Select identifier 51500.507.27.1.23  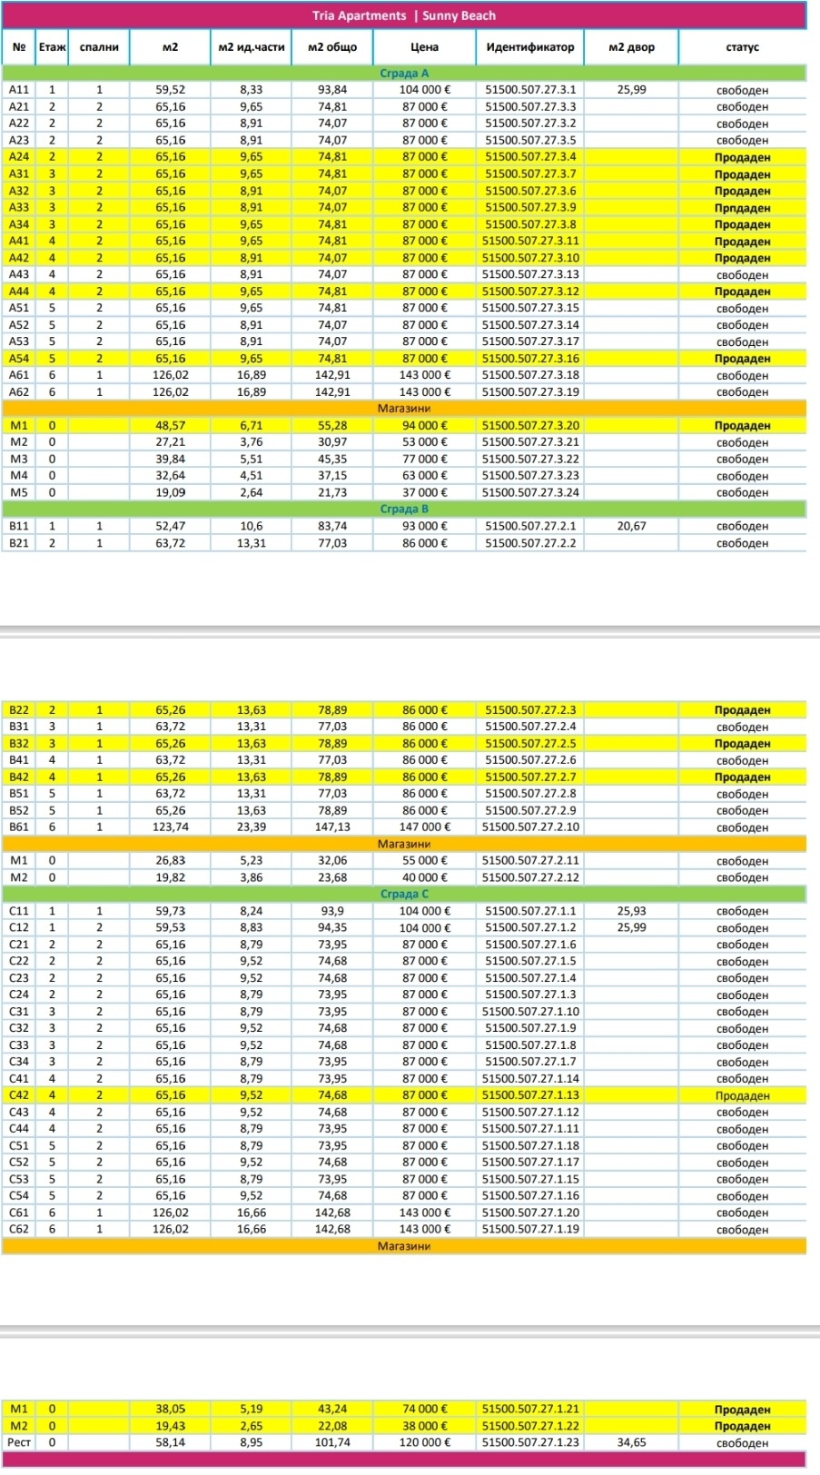[529, 1442]
